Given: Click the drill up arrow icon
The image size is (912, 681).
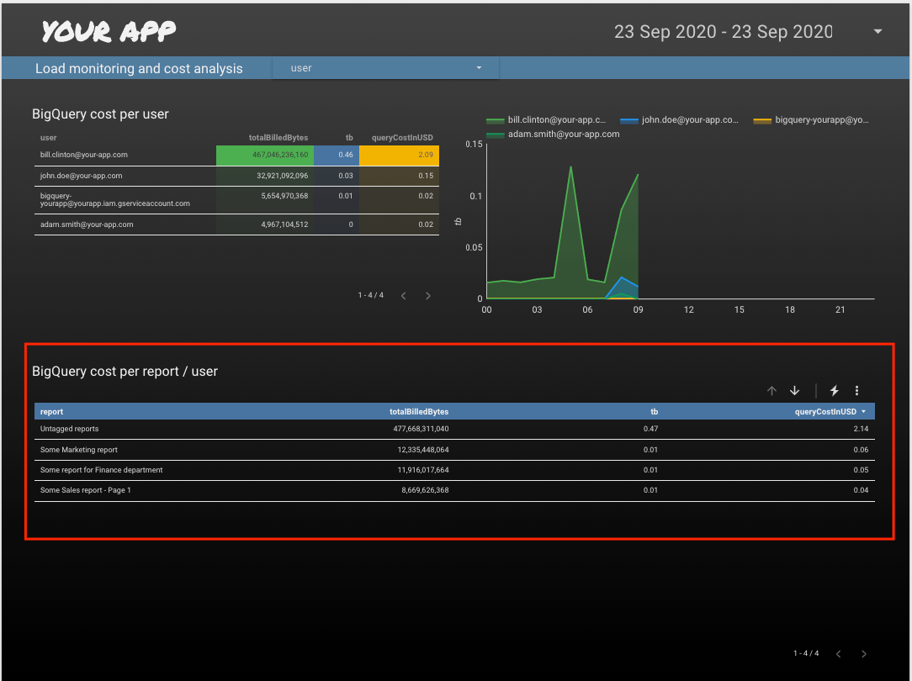Looking at the screenshot, I should (x=771, y=391).
